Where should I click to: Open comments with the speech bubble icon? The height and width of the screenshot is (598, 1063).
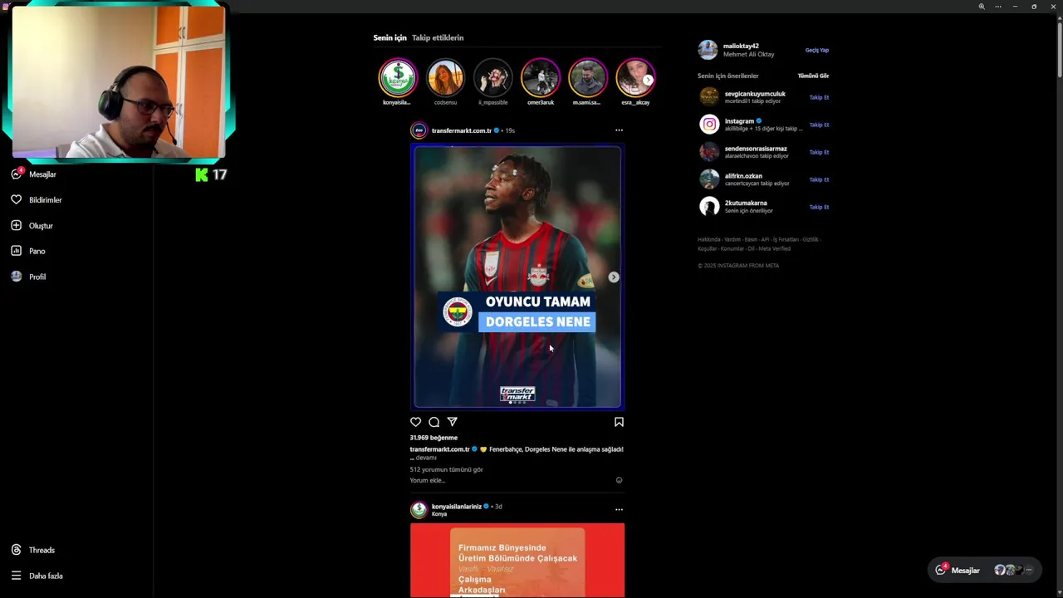pyautogui.click(x=434, y=422)
